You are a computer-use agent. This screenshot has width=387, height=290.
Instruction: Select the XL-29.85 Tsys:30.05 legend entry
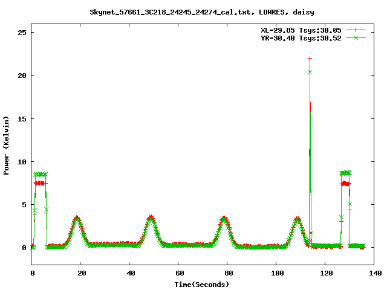pyautogui.click(x=301, y=30)
